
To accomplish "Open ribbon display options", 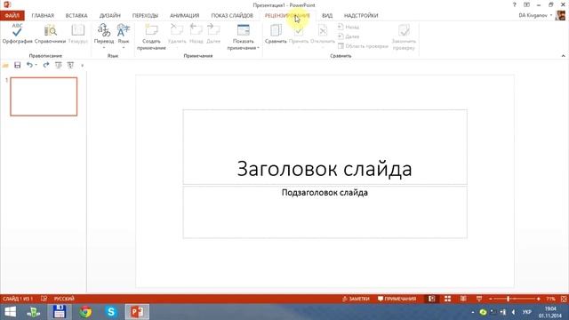I will click(526, 4).
